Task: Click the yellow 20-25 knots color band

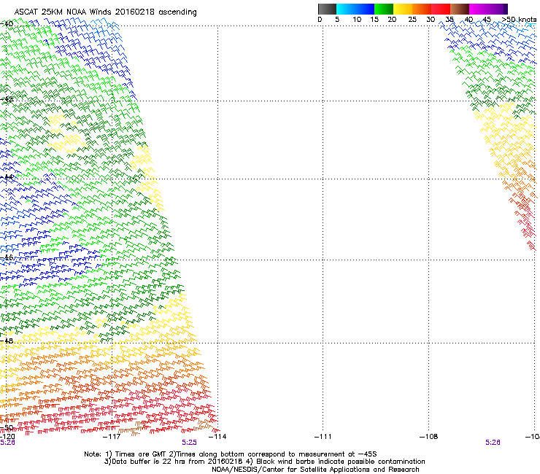Action: (x=403, y=9)
